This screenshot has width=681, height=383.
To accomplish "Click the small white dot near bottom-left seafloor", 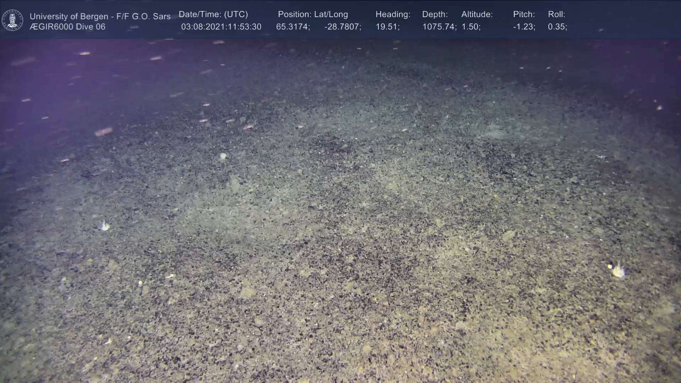I will 140,283.
